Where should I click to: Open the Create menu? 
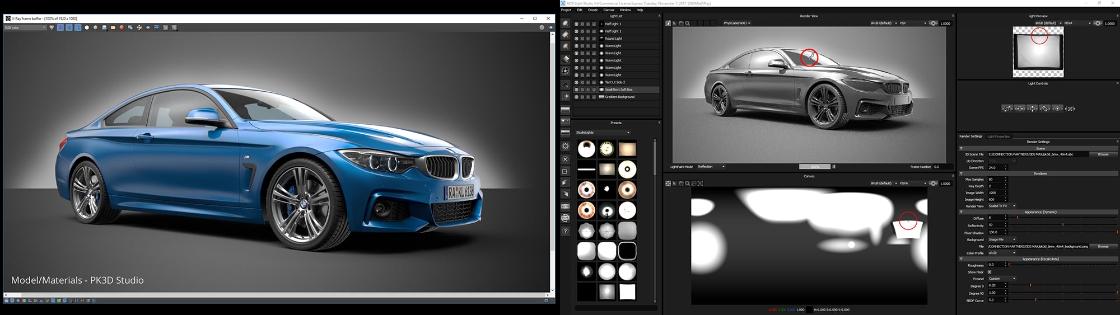pos(592,10)
